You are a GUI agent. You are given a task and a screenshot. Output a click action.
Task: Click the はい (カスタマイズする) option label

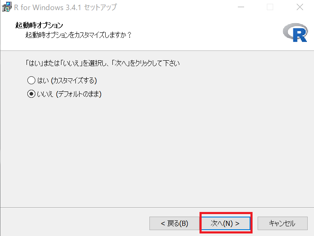tap(67, 80)
